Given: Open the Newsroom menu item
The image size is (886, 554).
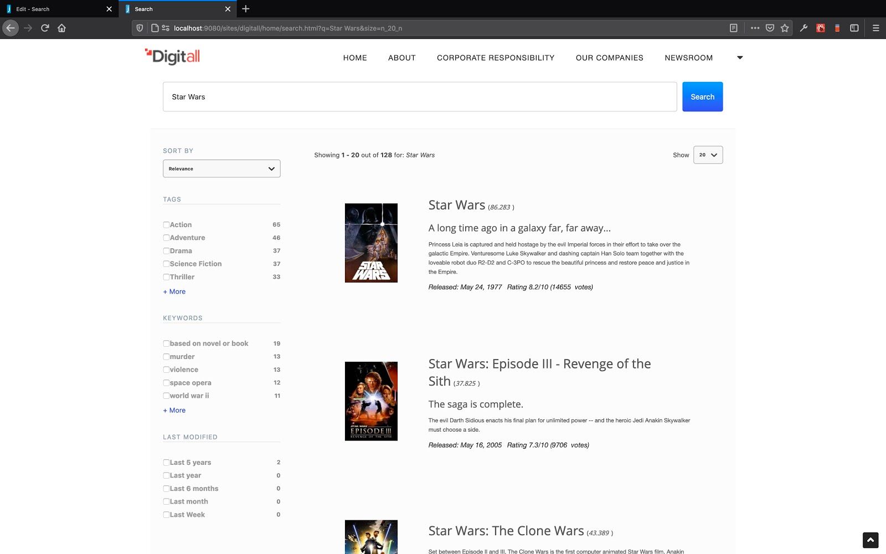Looking at the screenshot, I should coord(688,58).
